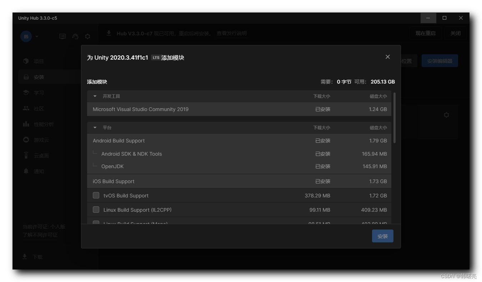Click the 学习 graduation cap icon
Image resolution: width=482 pixels, height=282 pixels.
(26, 92)
